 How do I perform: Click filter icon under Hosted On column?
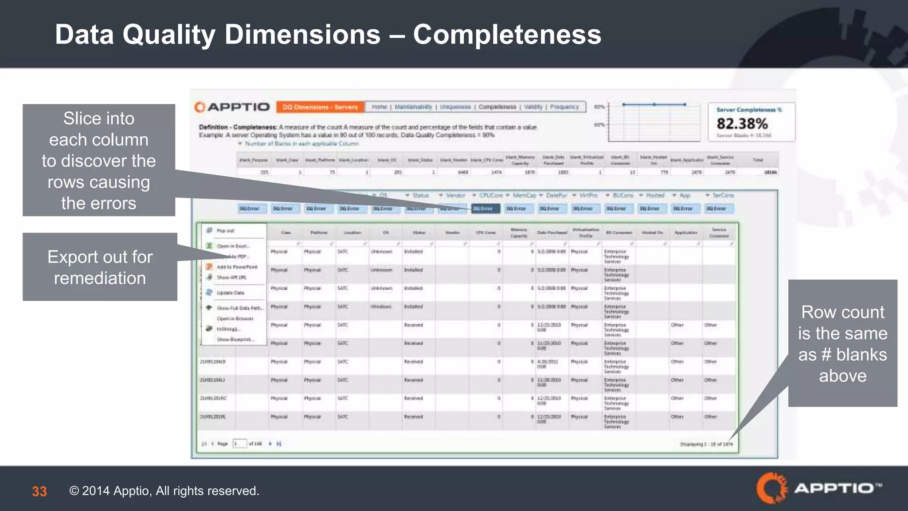(665, 244)
